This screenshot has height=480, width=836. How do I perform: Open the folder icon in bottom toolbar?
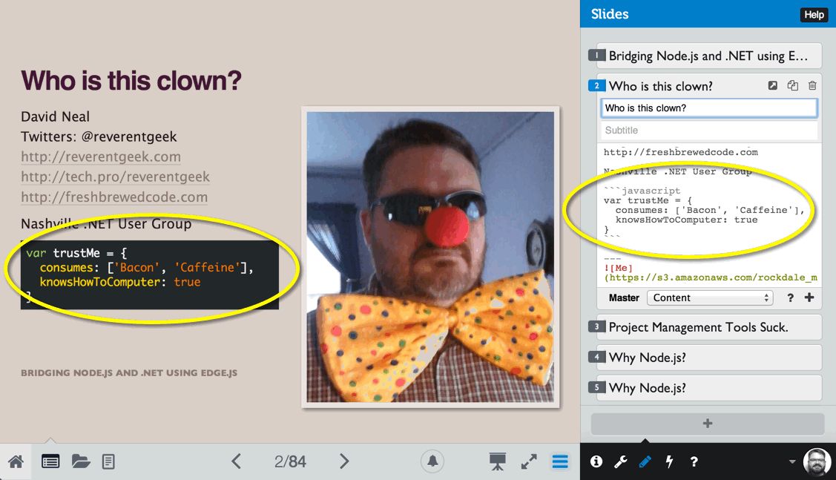click(81, 461)
